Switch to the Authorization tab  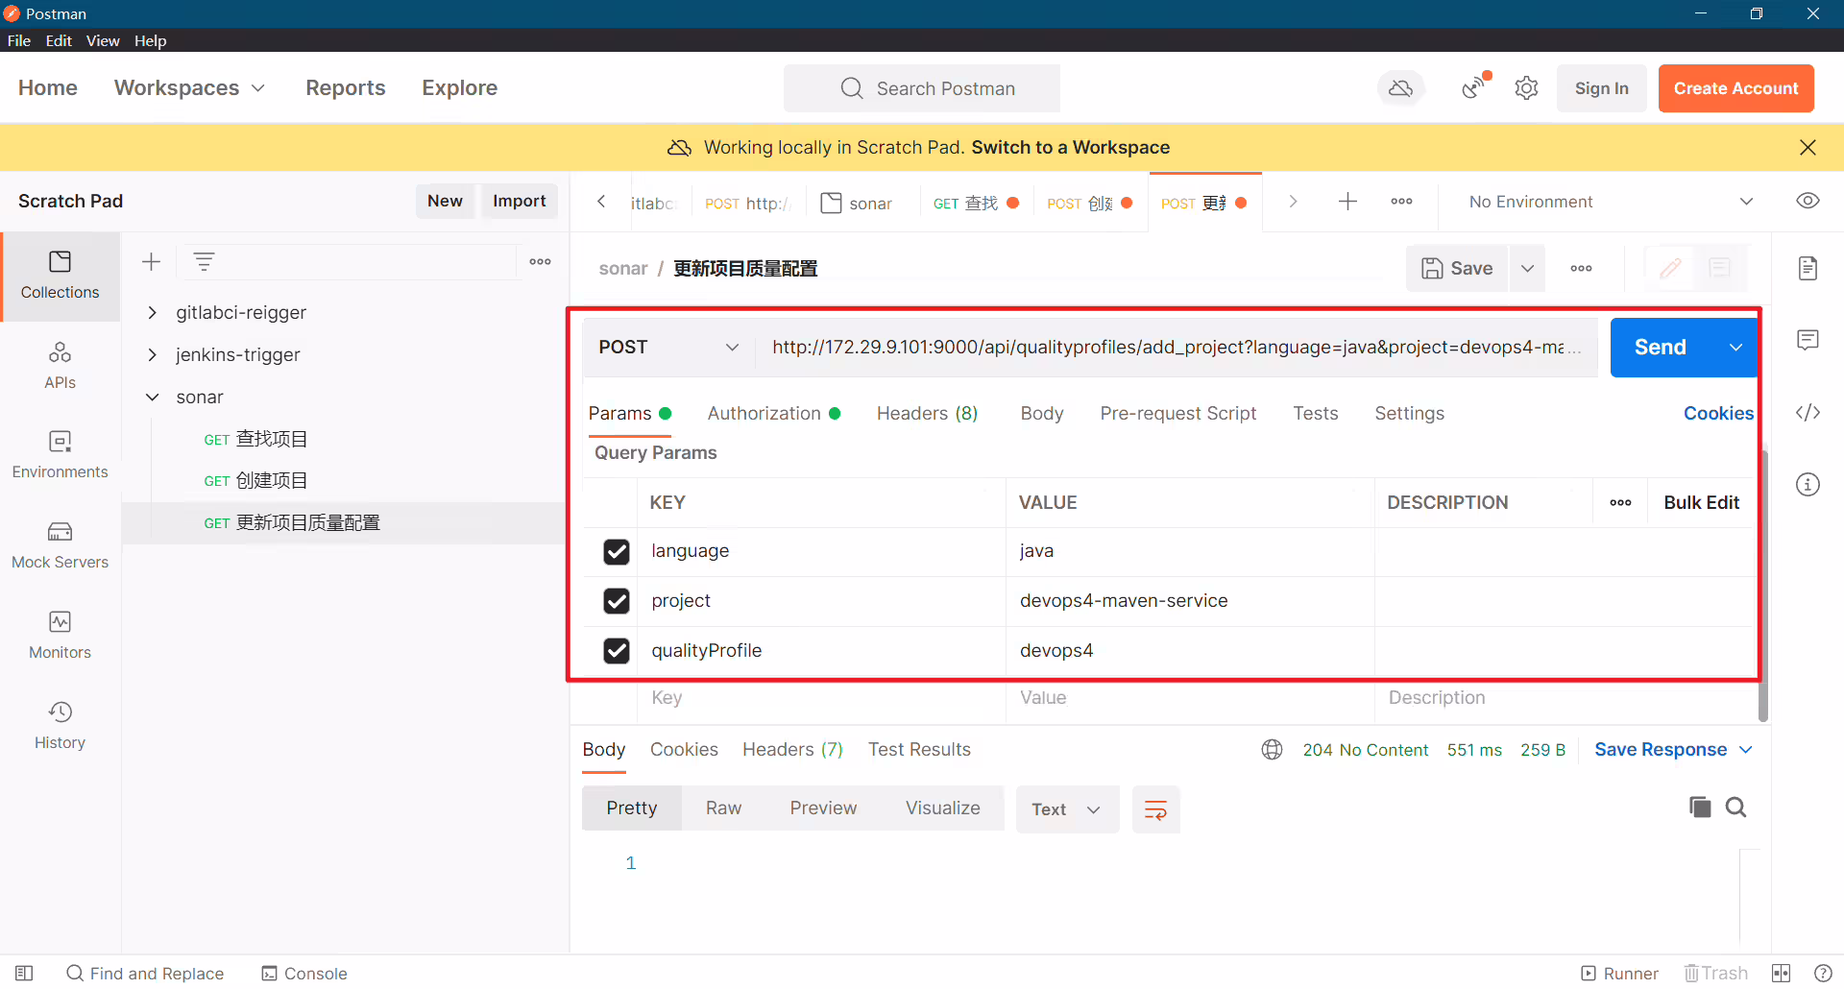pyautogui.click(x=774, y=414)
